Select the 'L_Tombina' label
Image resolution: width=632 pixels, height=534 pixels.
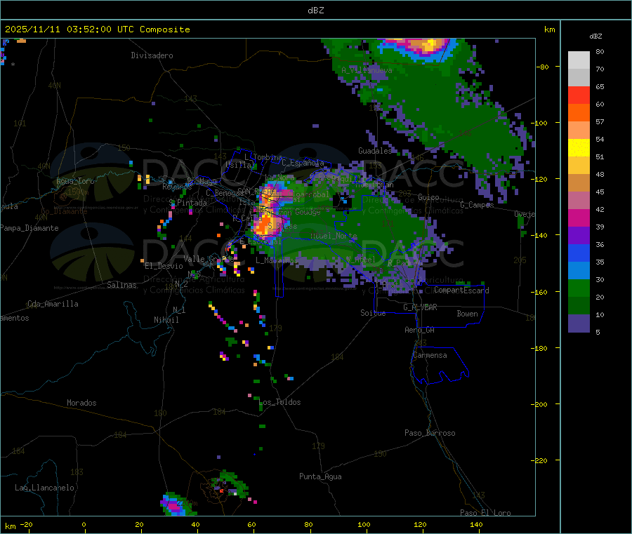pos(263,157)
